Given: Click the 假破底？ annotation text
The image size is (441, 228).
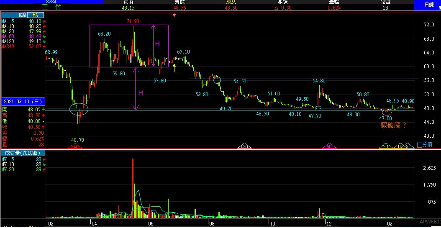Looking at the screenshot, I should [393, 125].
